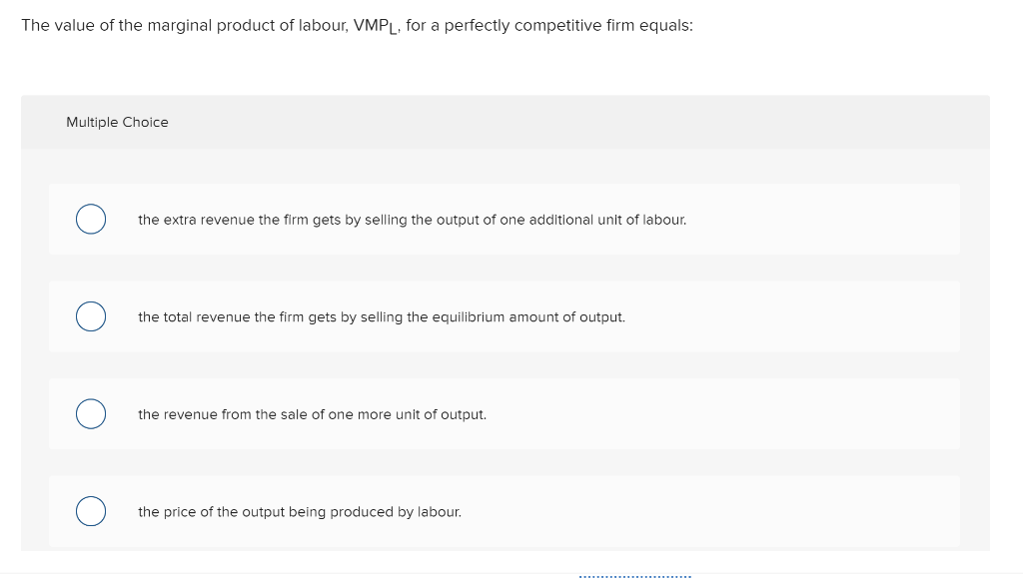
Task: Select the radio button for the last answer
Action: (91, 510)
